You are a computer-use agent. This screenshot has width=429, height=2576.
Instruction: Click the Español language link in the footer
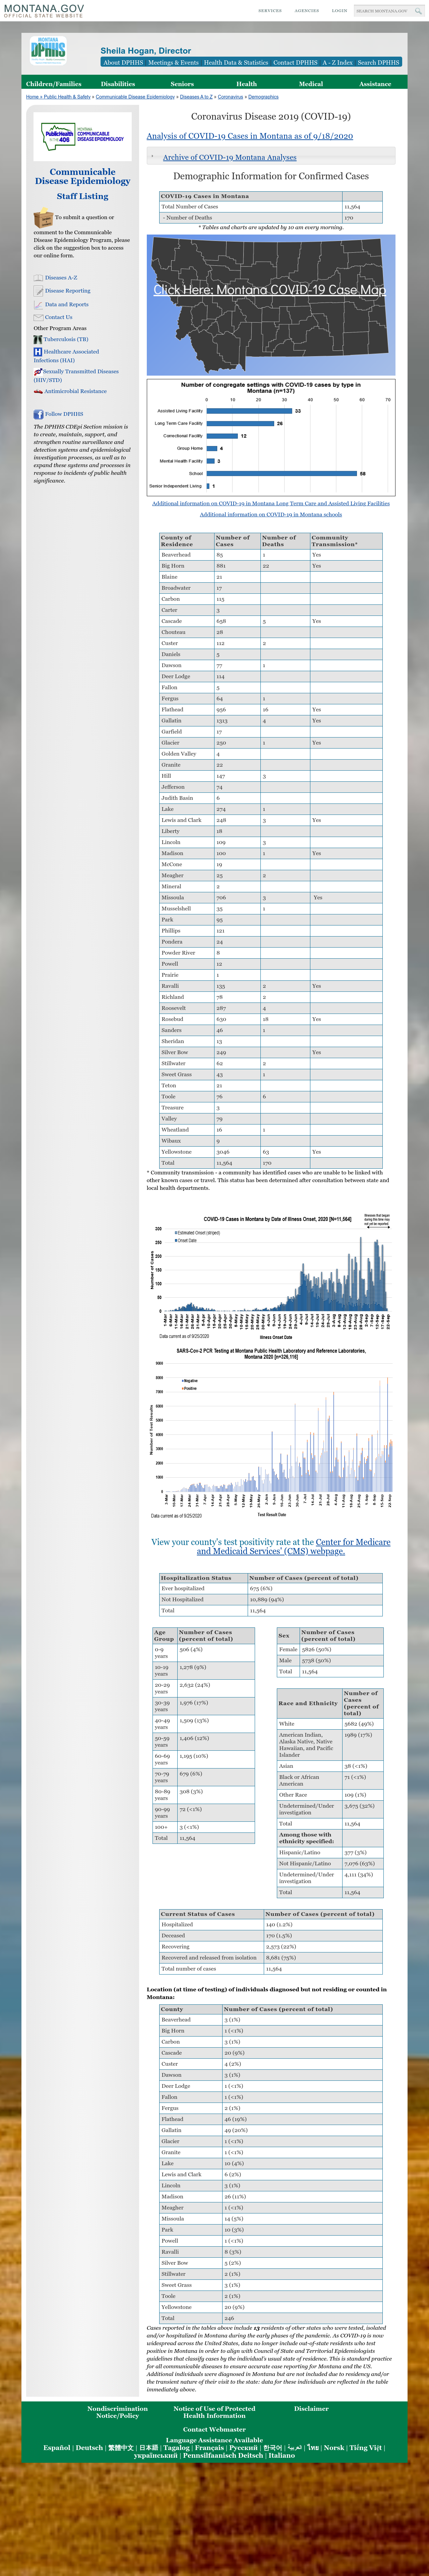(57, 2447)
